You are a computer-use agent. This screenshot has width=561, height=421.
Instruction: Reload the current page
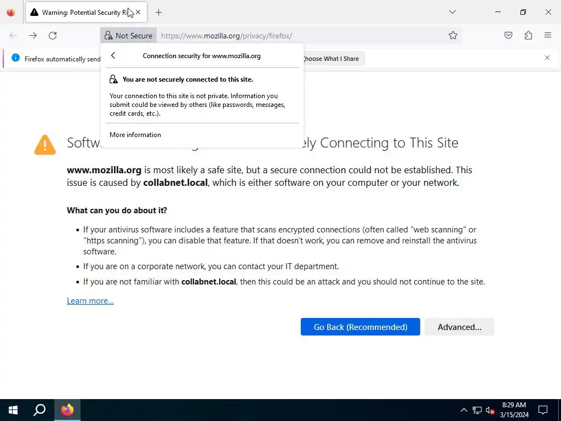coord(53,36)
